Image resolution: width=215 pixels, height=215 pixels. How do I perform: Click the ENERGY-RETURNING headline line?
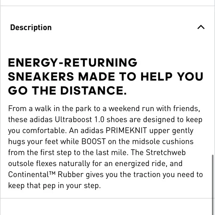(73, 63)
